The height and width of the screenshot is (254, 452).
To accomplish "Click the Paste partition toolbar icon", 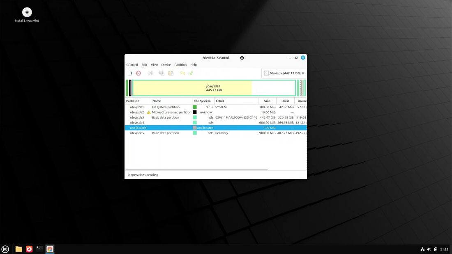I will [171, 73].
